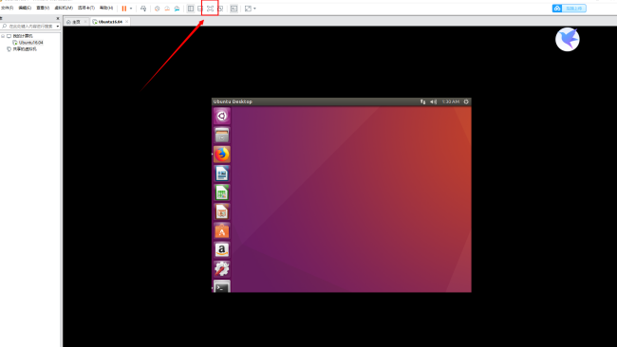Open the power options dropdown arrow beside pause
Image resolution: width=617 pixels, height=347 pixels.
click(x=131, y=9)
